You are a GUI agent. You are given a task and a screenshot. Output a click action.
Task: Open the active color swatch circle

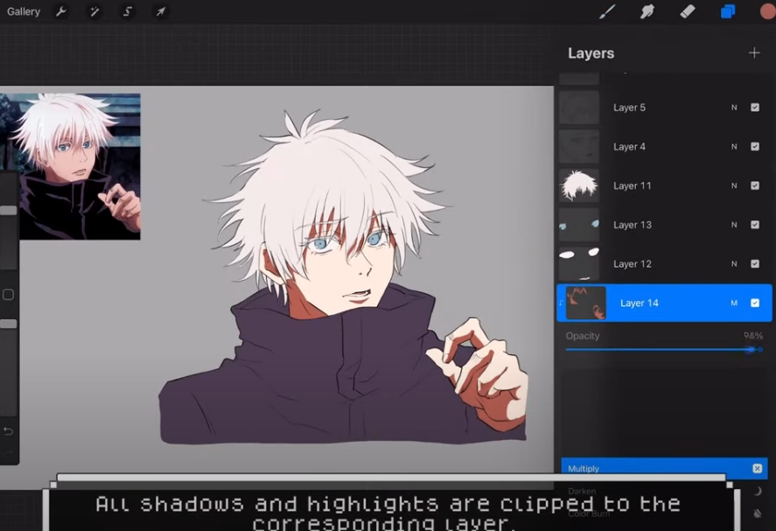coord(767,11)
